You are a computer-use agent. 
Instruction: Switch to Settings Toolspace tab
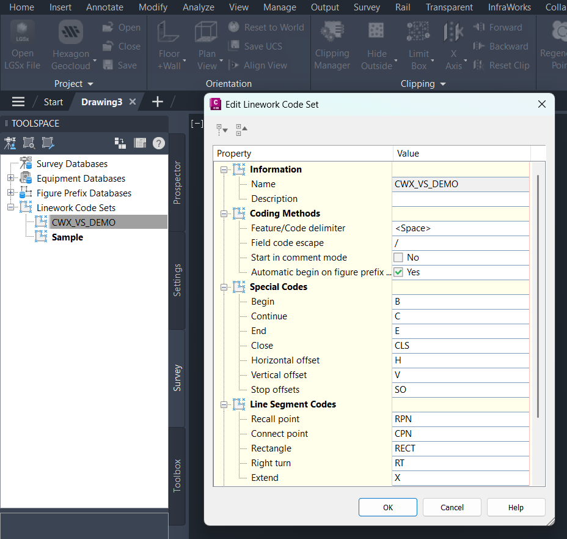tap(177, 280)
